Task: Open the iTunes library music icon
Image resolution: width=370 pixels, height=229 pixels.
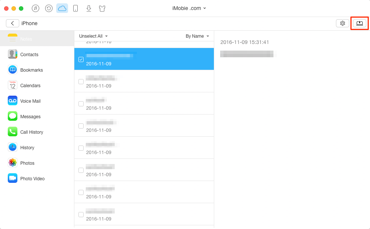Action: (36, 8)
